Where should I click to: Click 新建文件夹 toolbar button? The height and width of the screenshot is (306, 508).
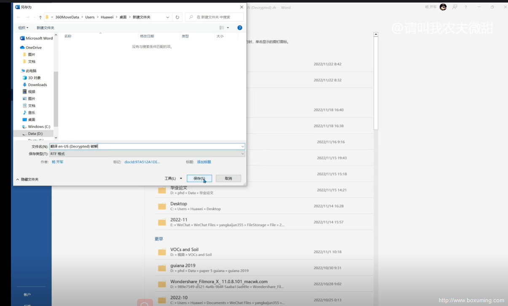click(45, 28)
